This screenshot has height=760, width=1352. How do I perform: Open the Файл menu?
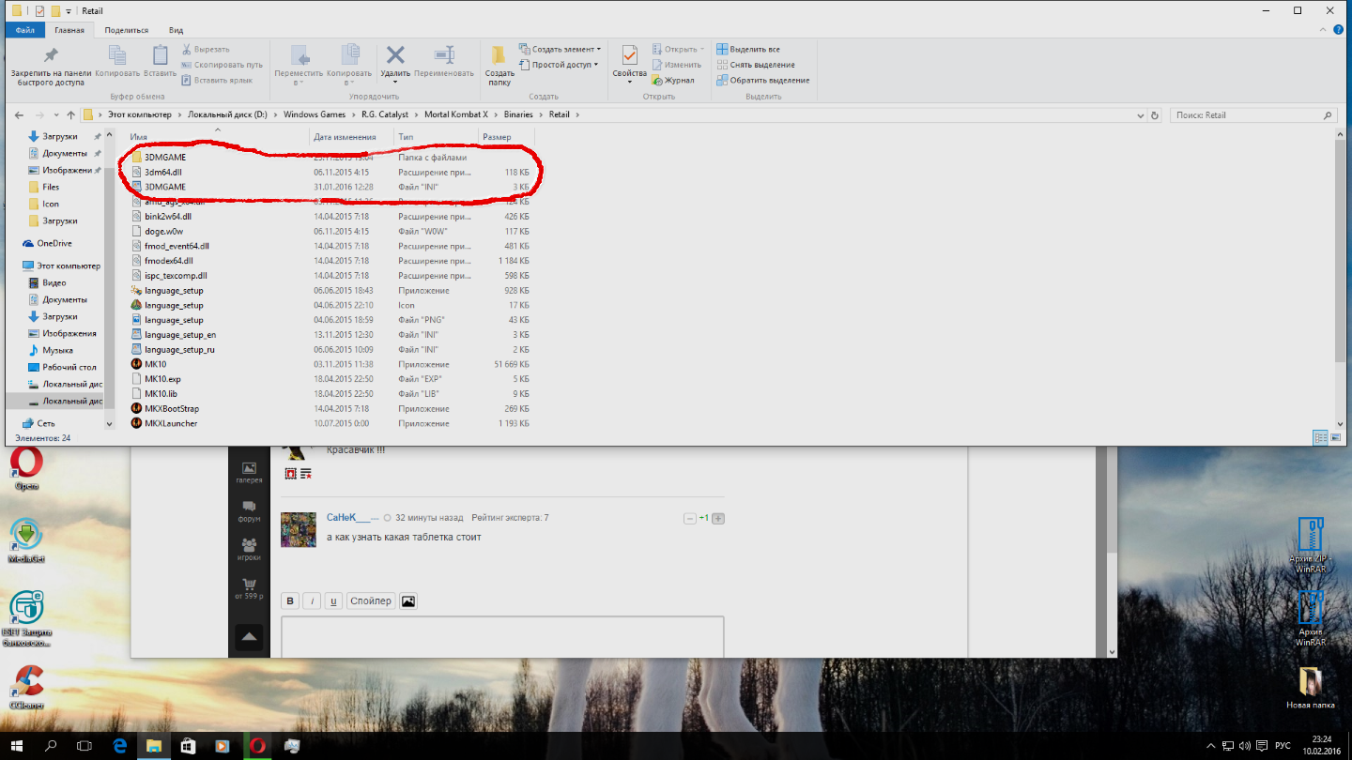click(x=24, y=30)
